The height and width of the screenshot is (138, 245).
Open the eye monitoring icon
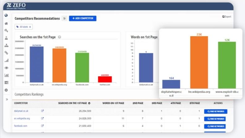(x=6, y=68)
